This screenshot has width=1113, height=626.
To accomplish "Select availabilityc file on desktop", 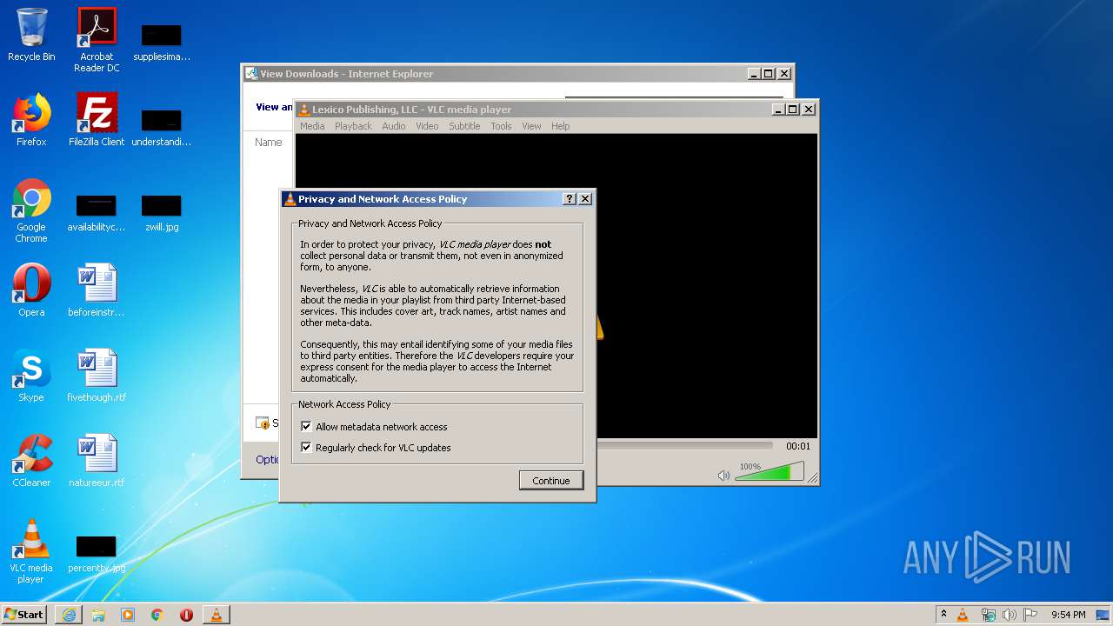I will tap(97, 214).
